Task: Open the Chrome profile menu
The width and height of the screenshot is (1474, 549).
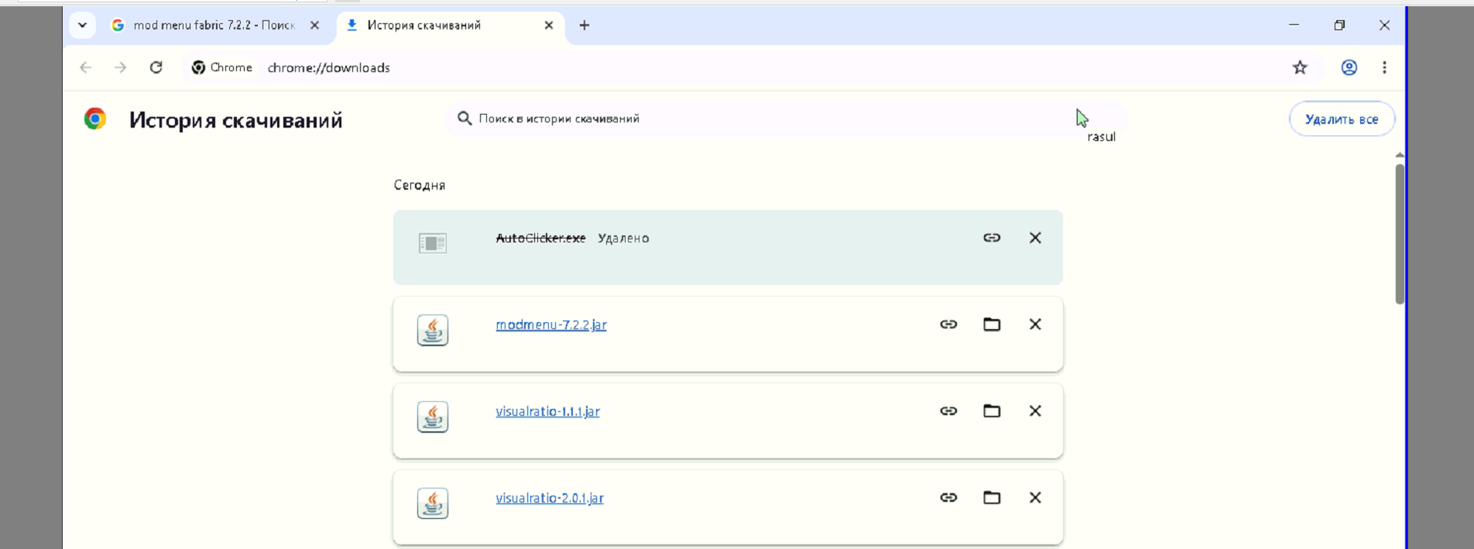Action: pos(1349,67)
